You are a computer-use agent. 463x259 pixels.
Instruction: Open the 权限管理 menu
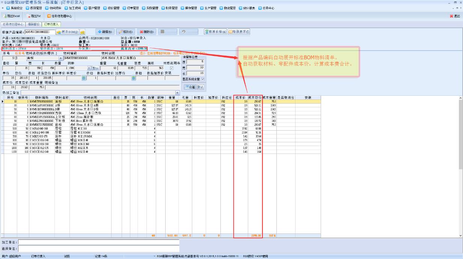35,8
